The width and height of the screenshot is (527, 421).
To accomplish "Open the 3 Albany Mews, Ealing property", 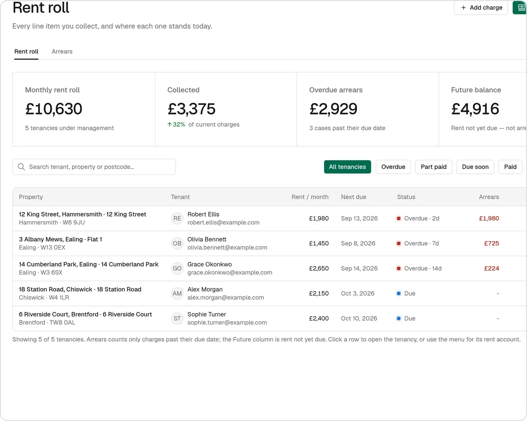I will [x=60, y=239].
